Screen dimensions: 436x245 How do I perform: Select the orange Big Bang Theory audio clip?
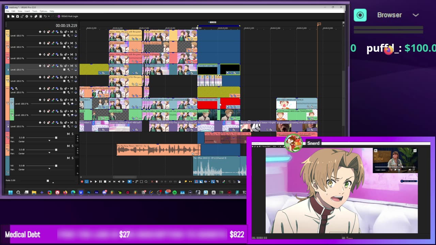click(159, 150)
